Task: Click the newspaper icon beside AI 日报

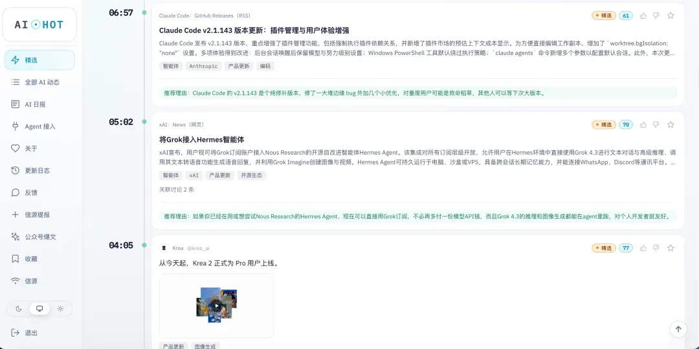Action: click(x=16, y=104)
